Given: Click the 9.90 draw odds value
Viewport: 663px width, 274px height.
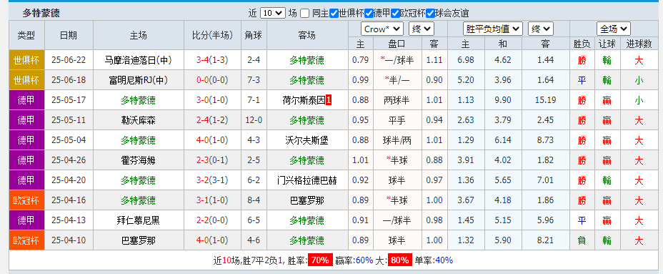Looking at the screenshot, I should 503,100.
